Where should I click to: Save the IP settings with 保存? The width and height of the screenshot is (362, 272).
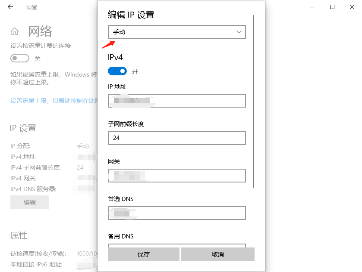click(143, 254)
